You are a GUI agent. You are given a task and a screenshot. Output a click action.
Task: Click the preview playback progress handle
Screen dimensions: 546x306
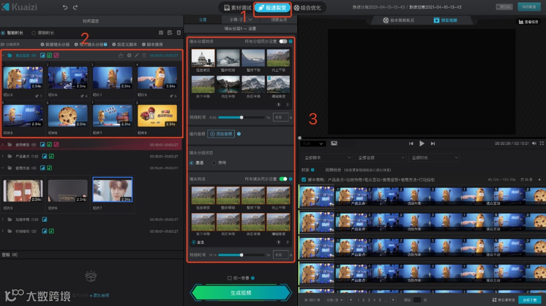pyautogui.click(x=300, y=138)
